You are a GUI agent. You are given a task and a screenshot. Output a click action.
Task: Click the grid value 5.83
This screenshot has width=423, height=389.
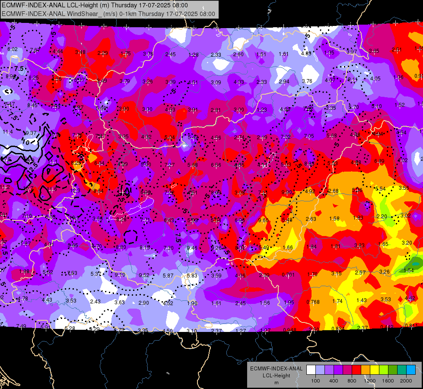192,276
